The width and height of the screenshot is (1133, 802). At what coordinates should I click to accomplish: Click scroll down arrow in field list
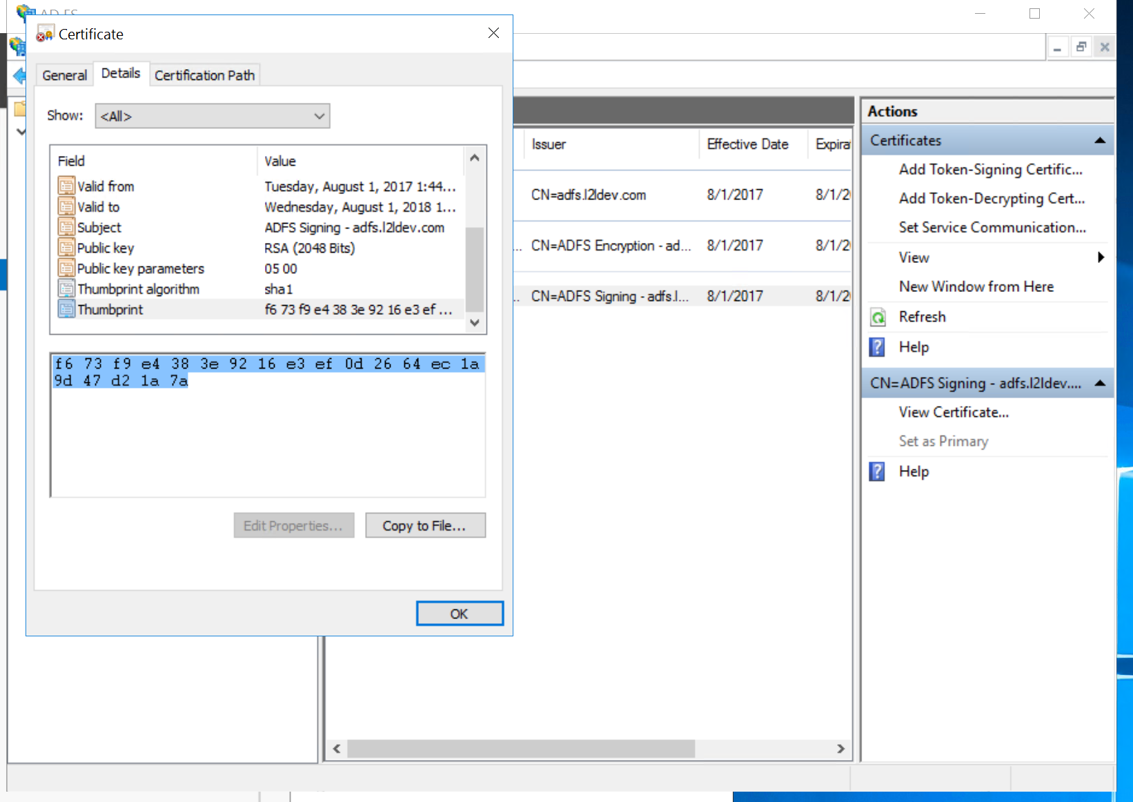(475, 322)
